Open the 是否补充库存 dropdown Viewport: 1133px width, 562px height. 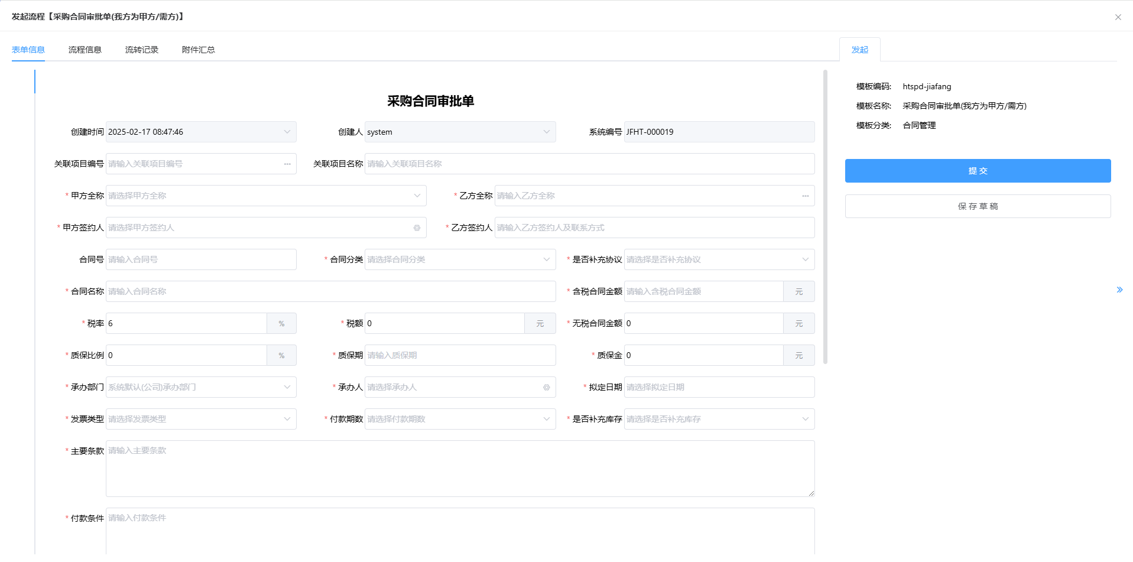click(x=719, y=419)
